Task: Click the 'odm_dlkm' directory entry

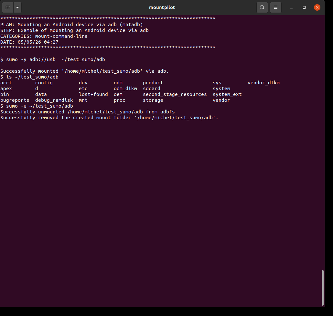Action: [x=125, y=89]
